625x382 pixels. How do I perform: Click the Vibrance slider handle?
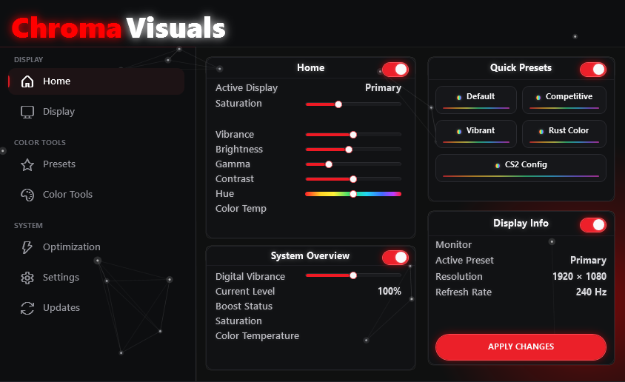tap(353, 135)
